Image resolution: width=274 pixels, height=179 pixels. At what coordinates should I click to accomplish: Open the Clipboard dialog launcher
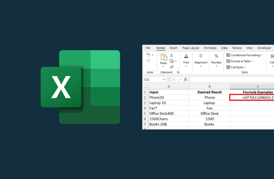pos(178,72)
